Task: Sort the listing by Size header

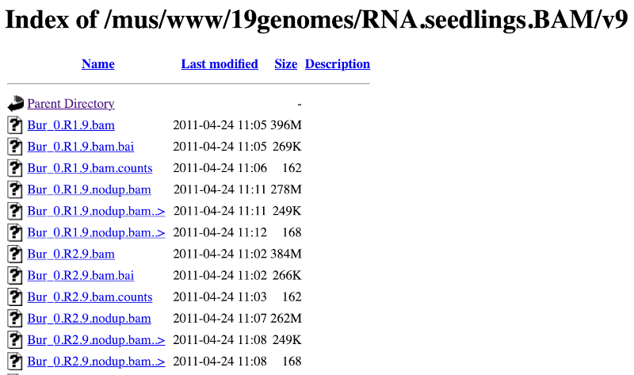Action: click(x=286, y=64)
